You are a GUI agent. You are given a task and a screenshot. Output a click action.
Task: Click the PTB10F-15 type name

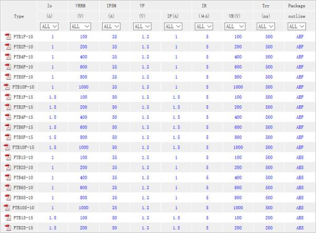[x=23, y=148]
